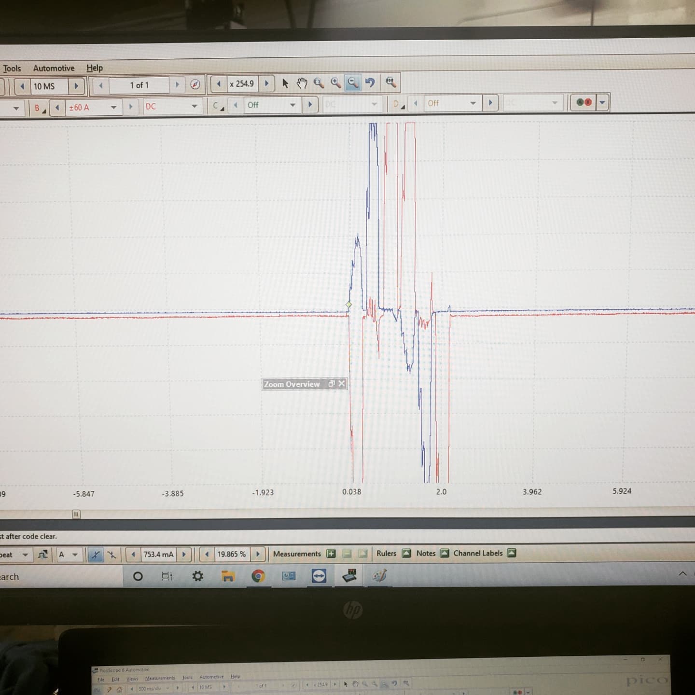Increase the 19.865 % pre-trigger value
This screenshot has width=695, height=695.
(x=258, y=554)
